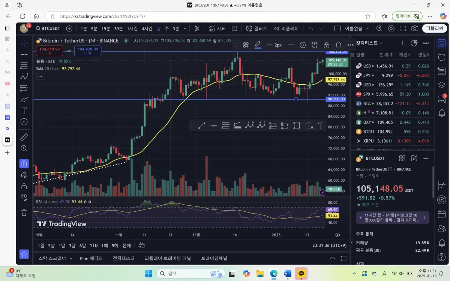
Task: Select the ruler measure tool
Action: tap(24, 137)
